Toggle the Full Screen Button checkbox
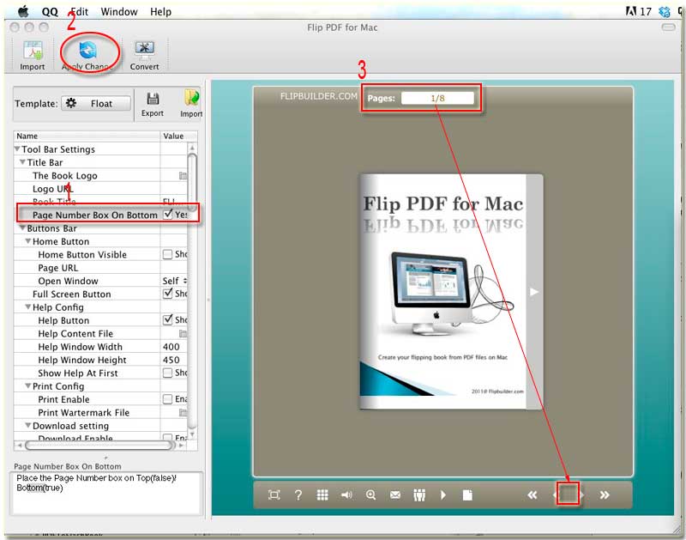The height and width of the screenshot is (540, 686). point(167,294)
